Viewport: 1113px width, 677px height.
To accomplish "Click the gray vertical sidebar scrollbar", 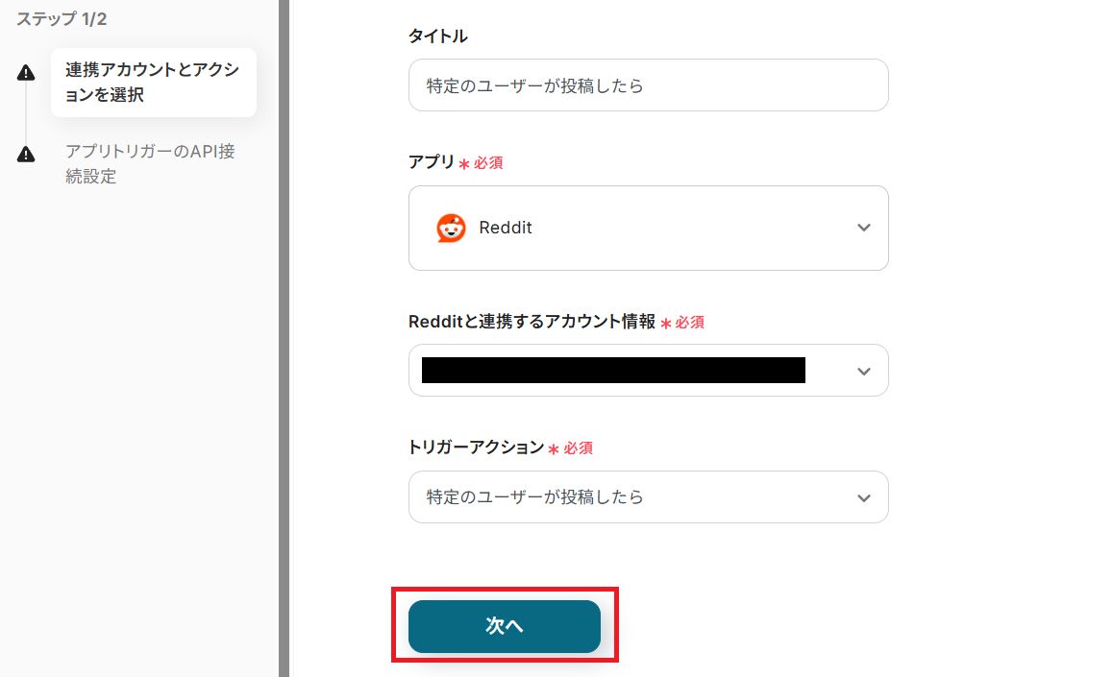I will (x=284, y=338).
